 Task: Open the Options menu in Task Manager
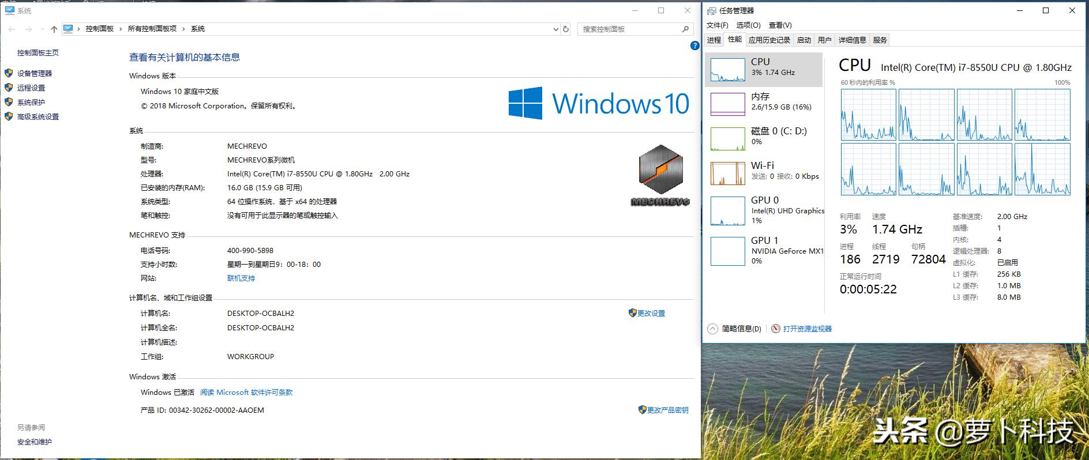[x=748, y=25]
